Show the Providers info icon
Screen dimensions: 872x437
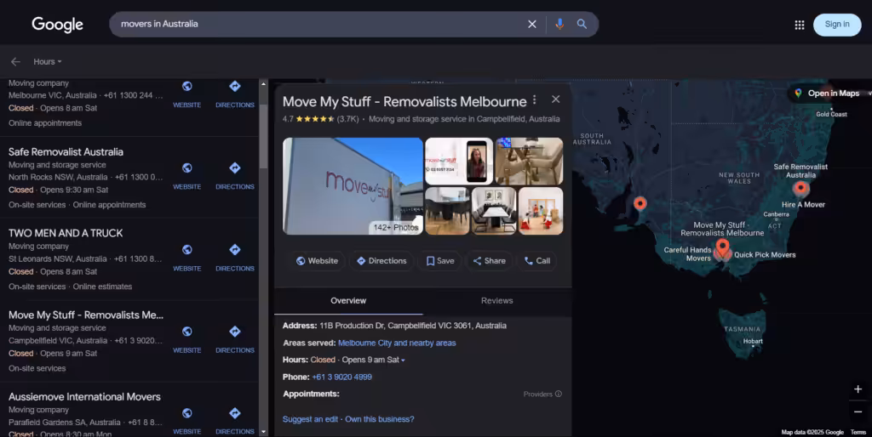tap(559, 394)
